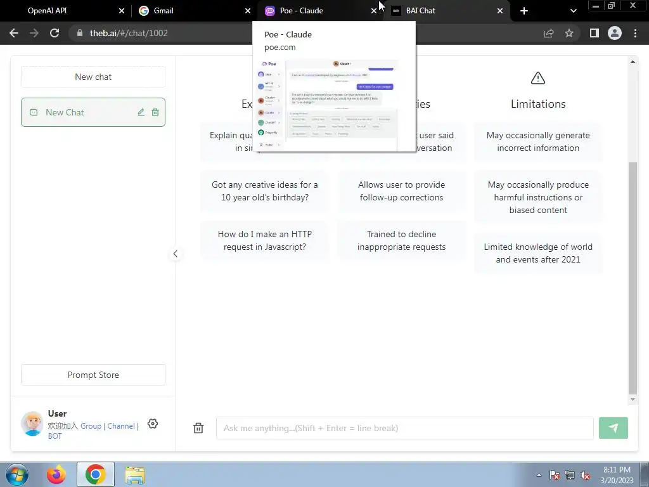
Task: Choose the HTTP request in Javascript example
Action: (x=265, y=240)
